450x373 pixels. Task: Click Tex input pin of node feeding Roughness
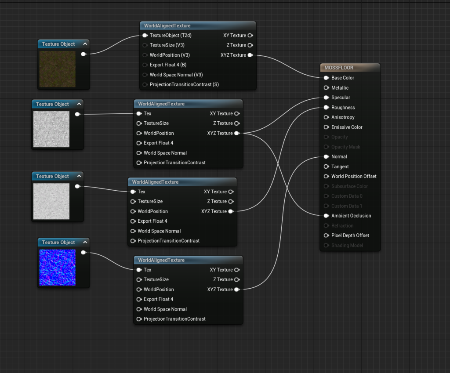[133, 192]
